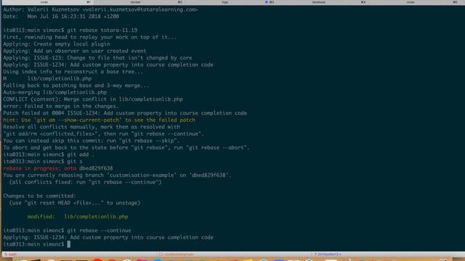
Task: Click the 'bash' job name in status bar
Action: (11, 254)
